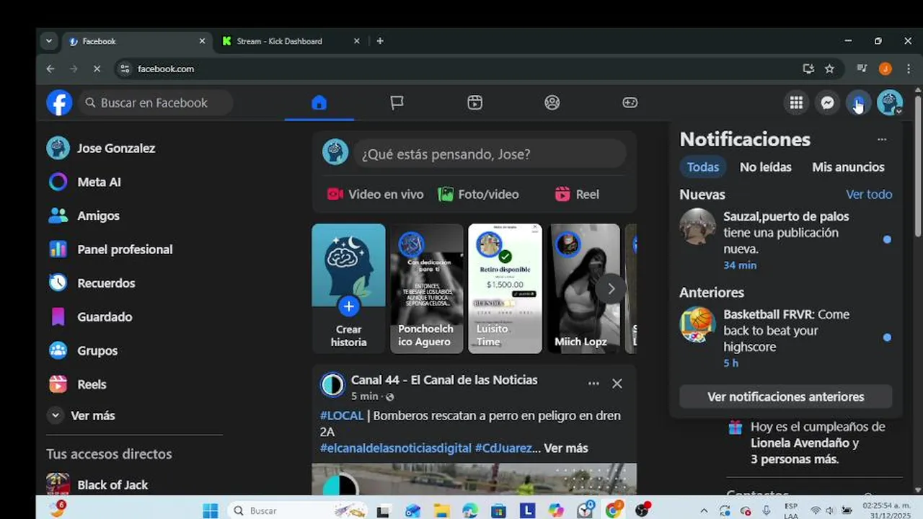Screen dimensions: 923x519
Task: Open the Pages flag icon in top navigation
Action: [x=397, y=102]
